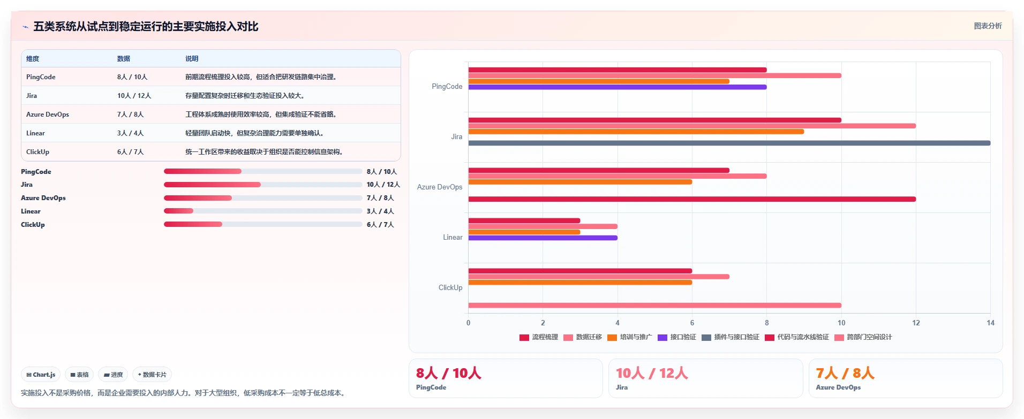The width and height of the screenshot is (1024, 419).
Task: Toggle the 接口验证 purple legend item
Action: [677, 337]
